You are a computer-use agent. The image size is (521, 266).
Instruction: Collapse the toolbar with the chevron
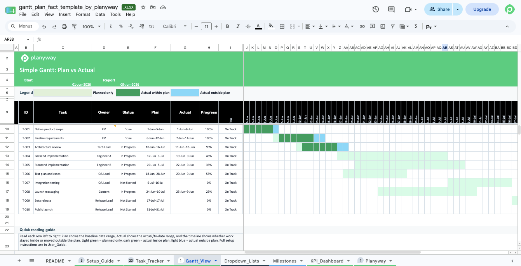point(507,26)
